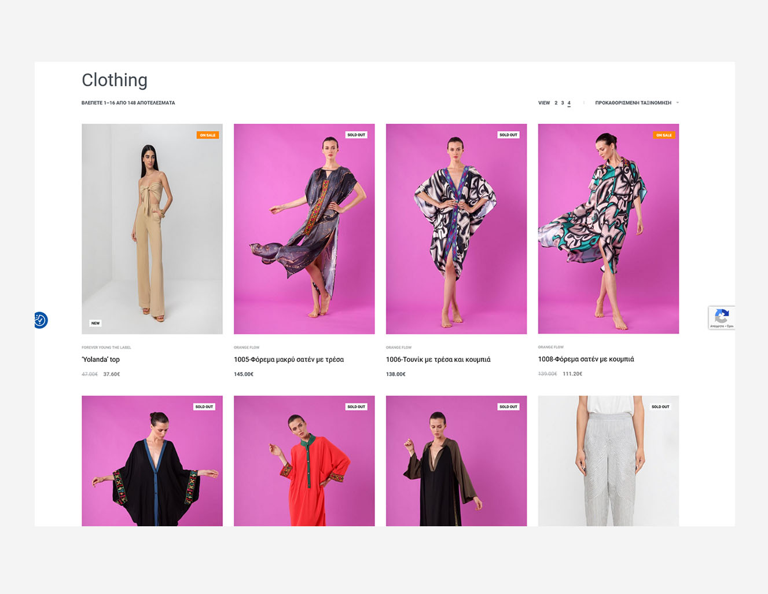
Task: Click the 111.20€ sale price
Action: point(572,373)
